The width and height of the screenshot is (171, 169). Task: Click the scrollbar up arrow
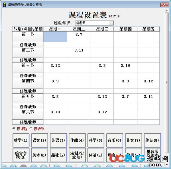(167, 10)
